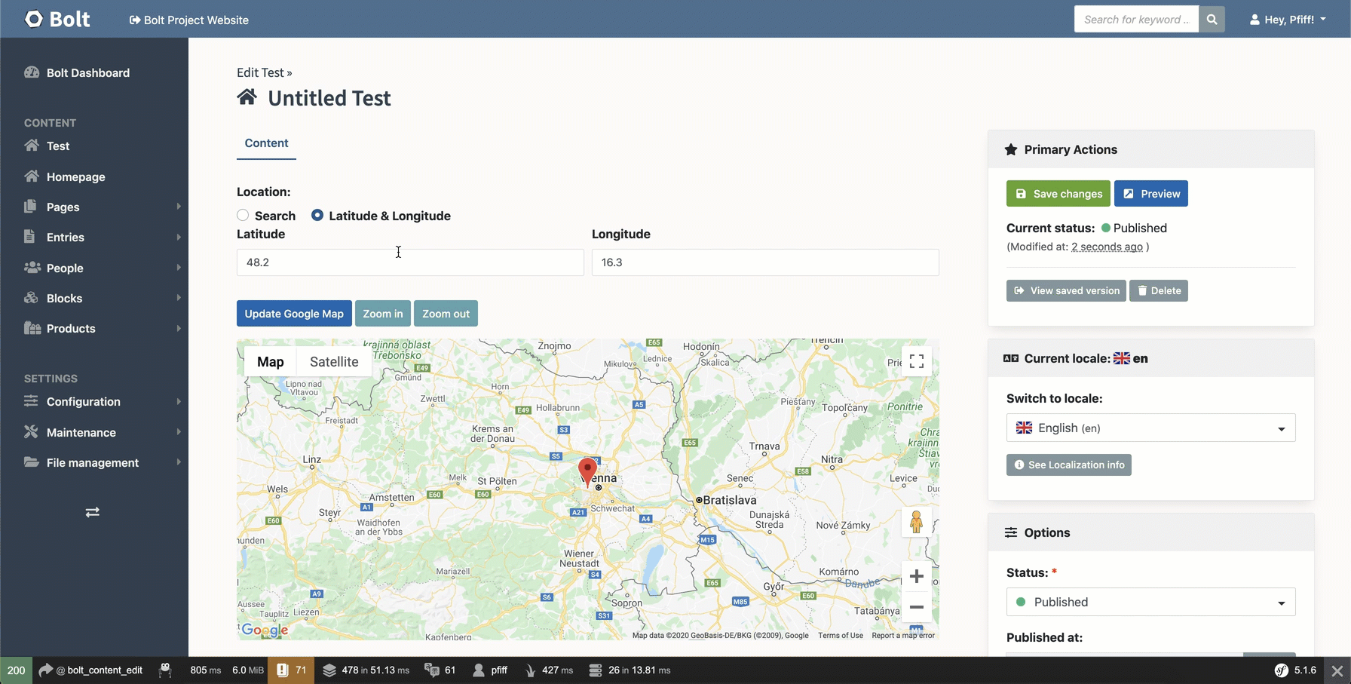Expand the Products submenu arrow
This screenshot has height=684, width=1351.
click(x=179, y=328)
